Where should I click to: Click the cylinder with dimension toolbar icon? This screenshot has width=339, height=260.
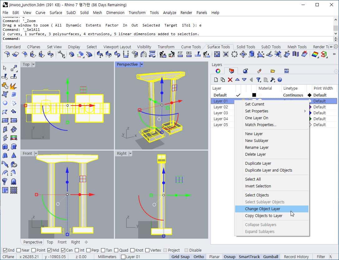pos(252,54)
